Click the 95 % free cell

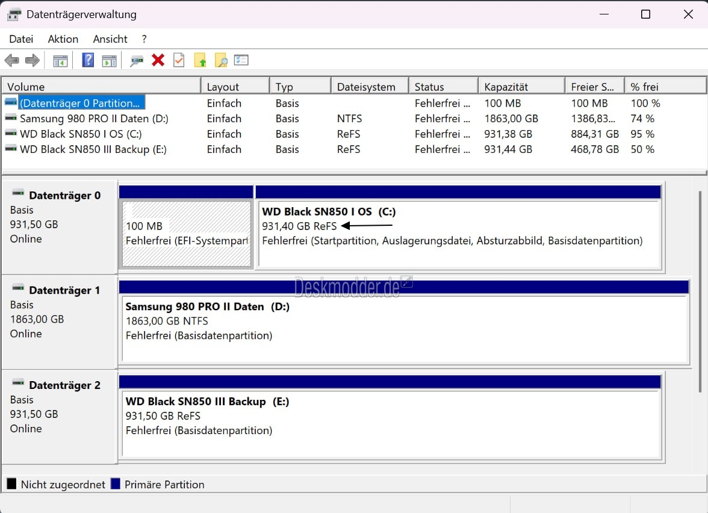tap(642, 134)
